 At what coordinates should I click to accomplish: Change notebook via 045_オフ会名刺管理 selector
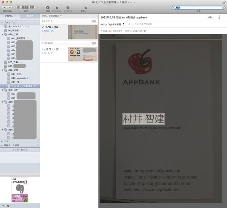point(112,24)
